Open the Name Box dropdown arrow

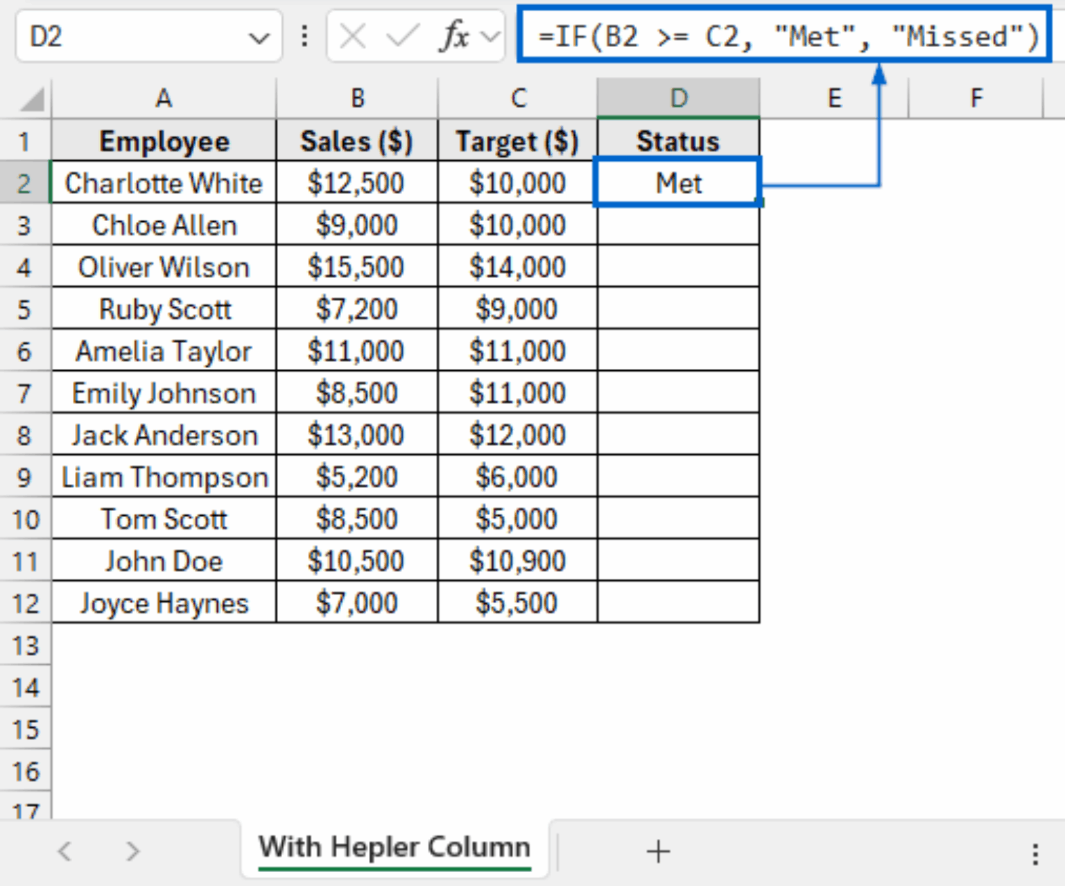coord(259,38)
